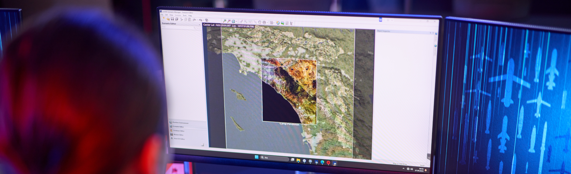Screen dimensions: 571x174
Task: Click the Zoom In magnifier icon
Action: pyautogui.click(x=225, y=21)
